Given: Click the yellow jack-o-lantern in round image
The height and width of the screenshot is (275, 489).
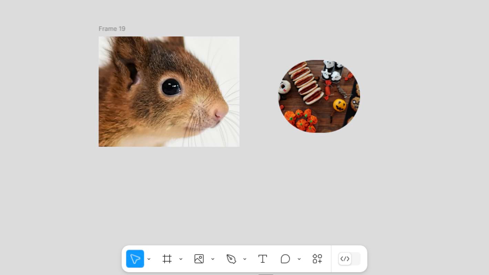Looking at the screenshot, I should (x=340, y=105).
